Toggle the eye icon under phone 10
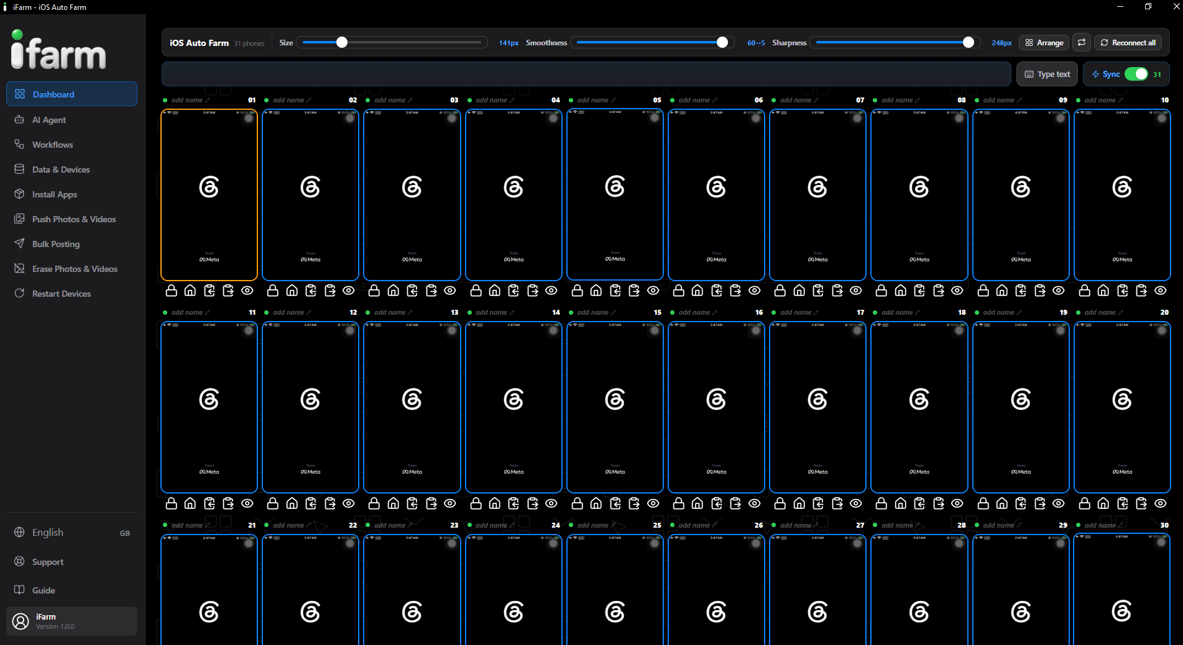Image resolution: width=1183 pixels, height=645 pixels. point(1161,291)
